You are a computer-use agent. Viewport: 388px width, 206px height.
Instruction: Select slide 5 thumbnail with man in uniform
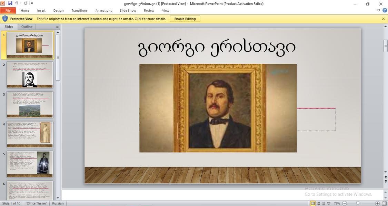[30, 164]
